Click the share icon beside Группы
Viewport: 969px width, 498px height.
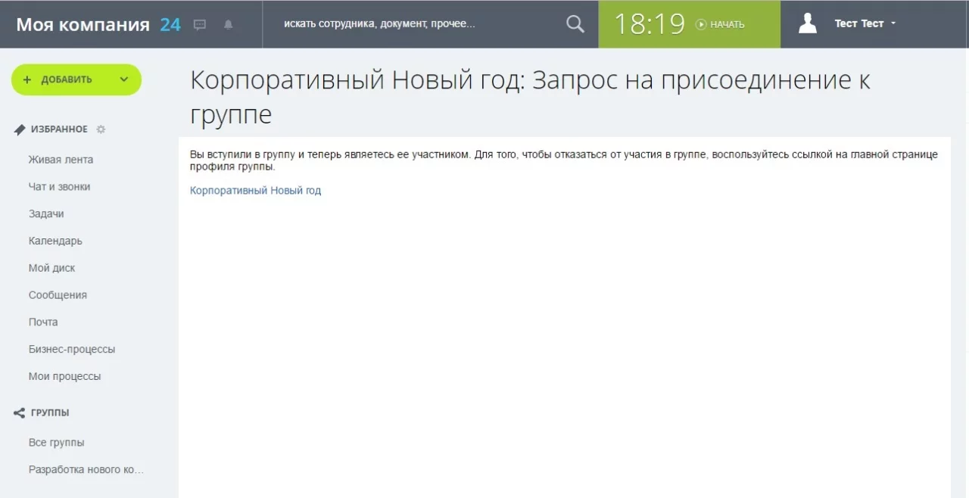(20, 413)
